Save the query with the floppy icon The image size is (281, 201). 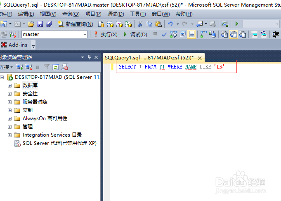(x=40, y=24)
